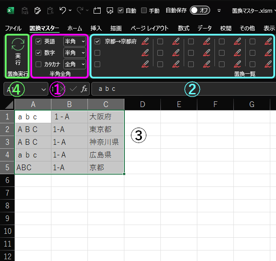The height and width of the screenshot is (261, 276).
Task: Click the paste formatting brush clipboard icon
Action: coord(37,11)
